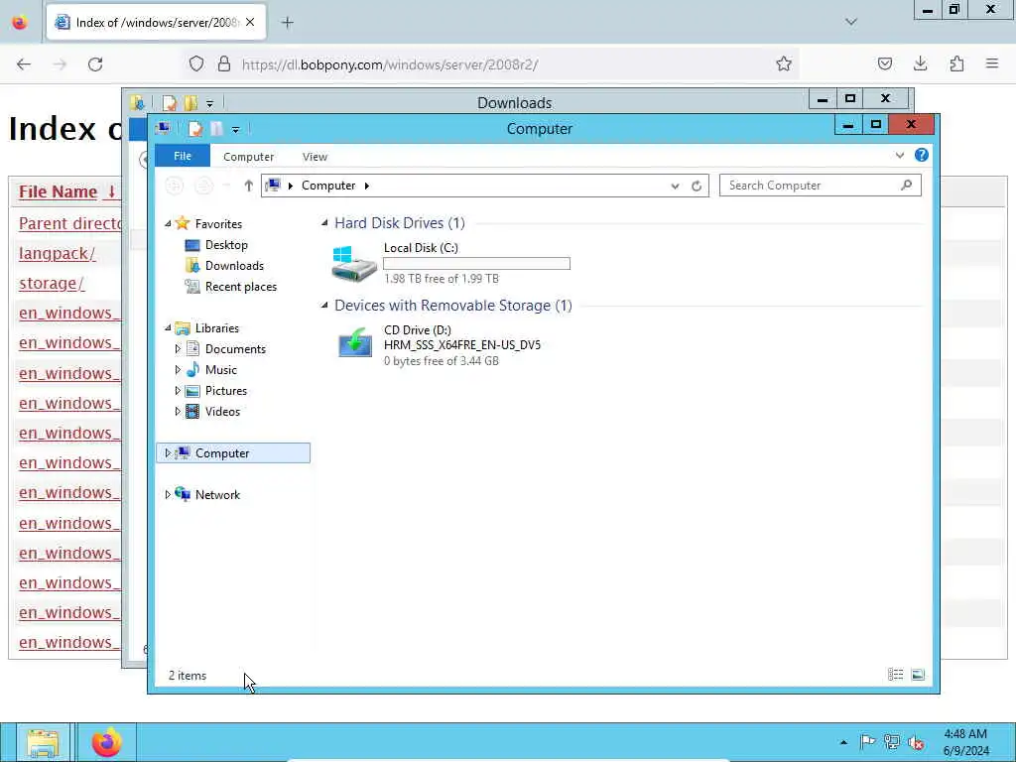
Task: Open Firefox Extensions puzzle icon
Action: point(956,63)
